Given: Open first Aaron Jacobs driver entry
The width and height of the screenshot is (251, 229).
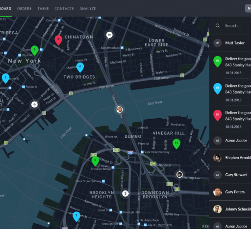Looking at the screenshot, I should coord(230,141).
